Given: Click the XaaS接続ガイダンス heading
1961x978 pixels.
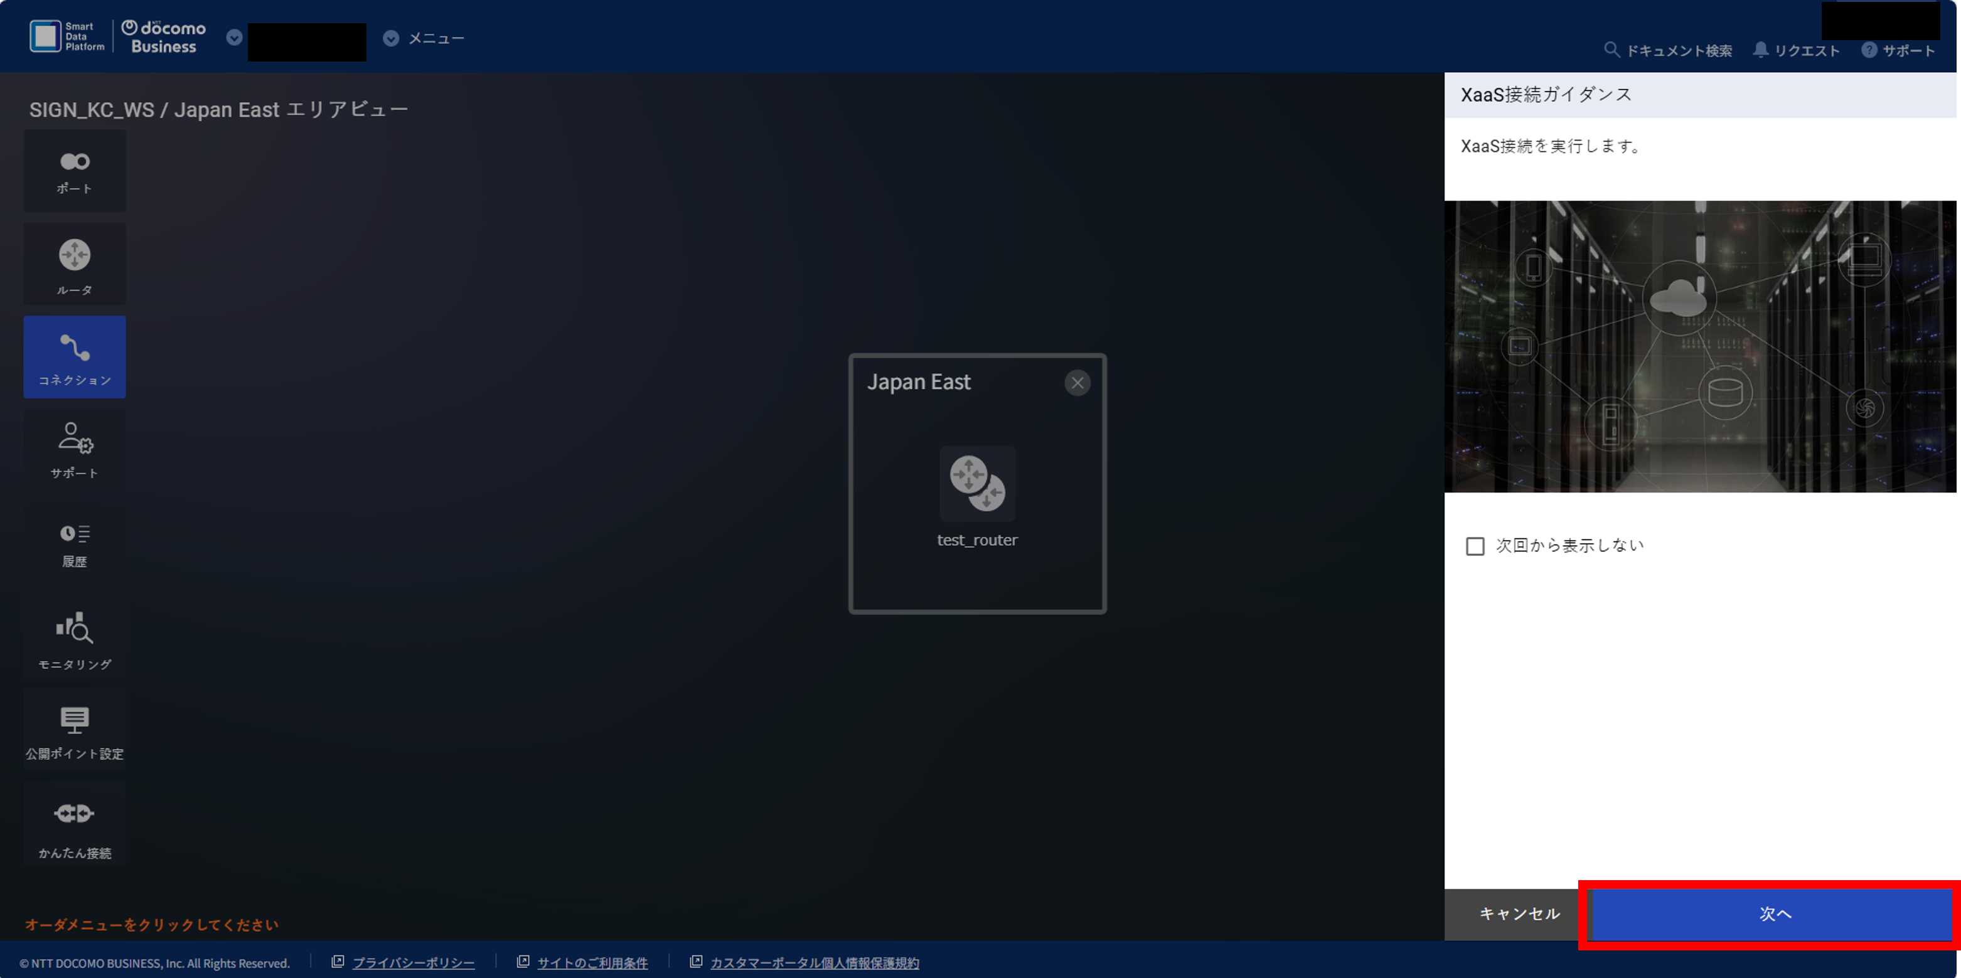Looking at the screenshot, I should coord(1546,95).
